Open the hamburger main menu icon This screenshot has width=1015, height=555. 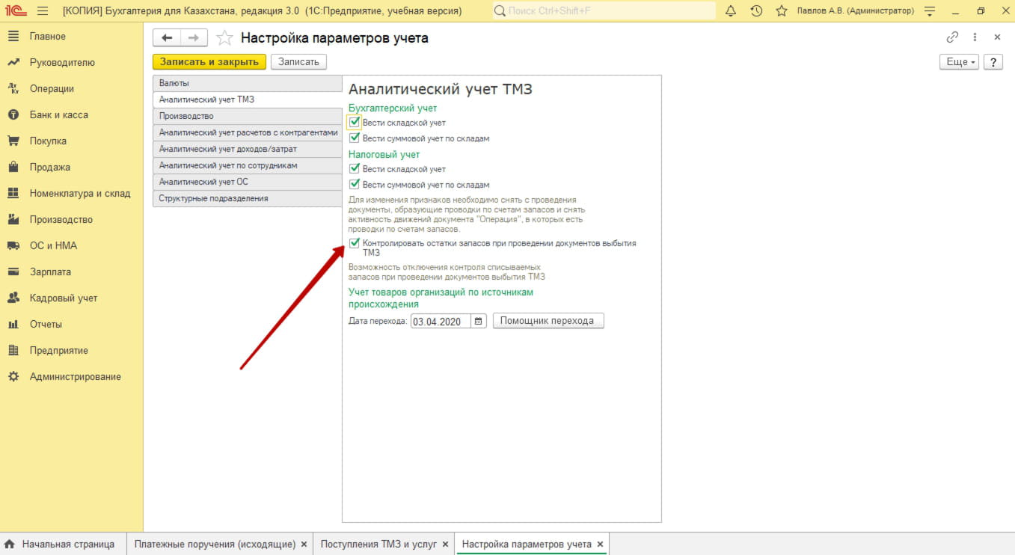42,11
